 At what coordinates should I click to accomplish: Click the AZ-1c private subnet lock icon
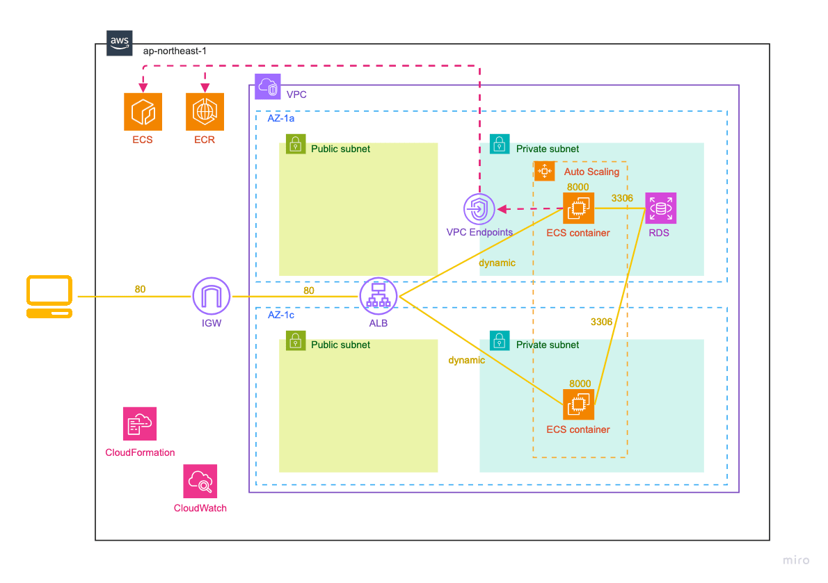(x=500, y=340)
